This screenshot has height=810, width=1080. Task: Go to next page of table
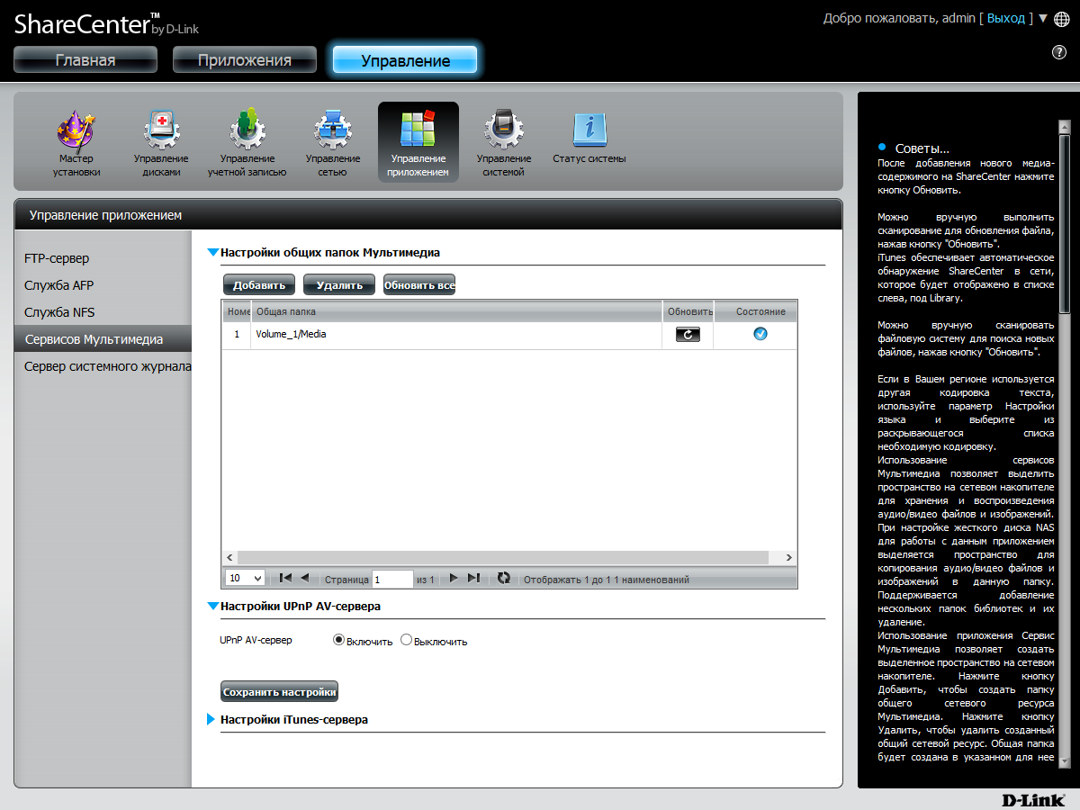[x=454, y=578]
